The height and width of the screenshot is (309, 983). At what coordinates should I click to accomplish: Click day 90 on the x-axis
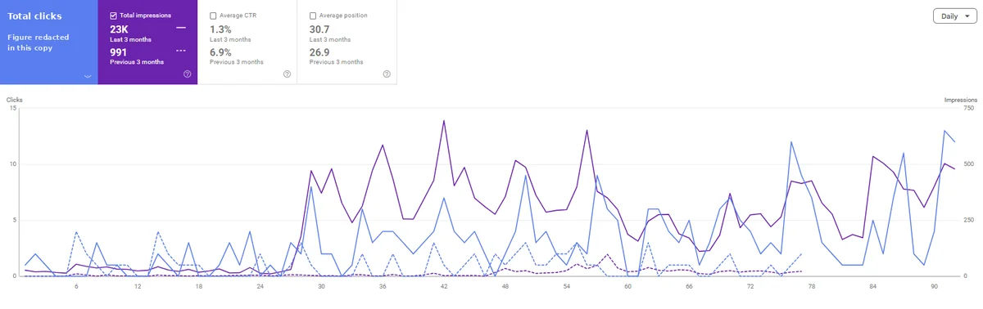coord(934,286)
